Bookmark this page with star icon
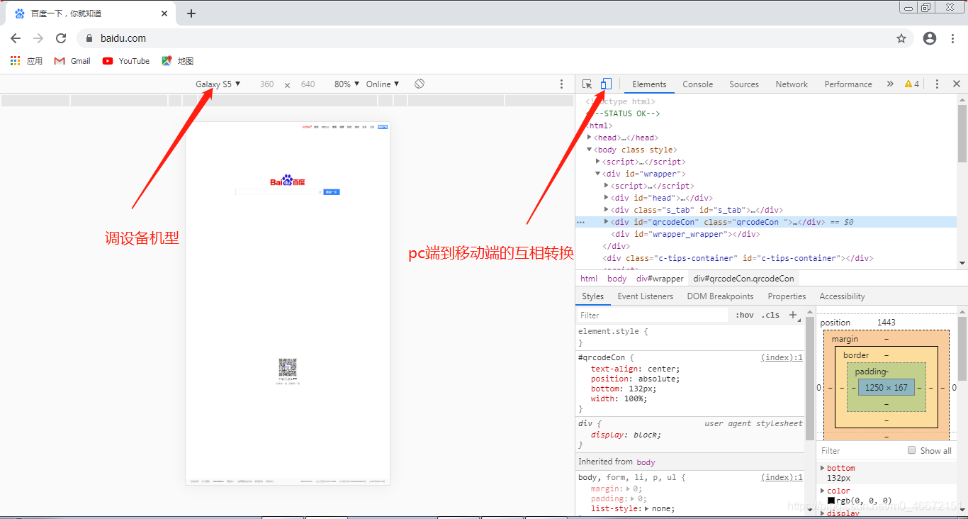The image size is (968, 519). (x=901, y=38)
